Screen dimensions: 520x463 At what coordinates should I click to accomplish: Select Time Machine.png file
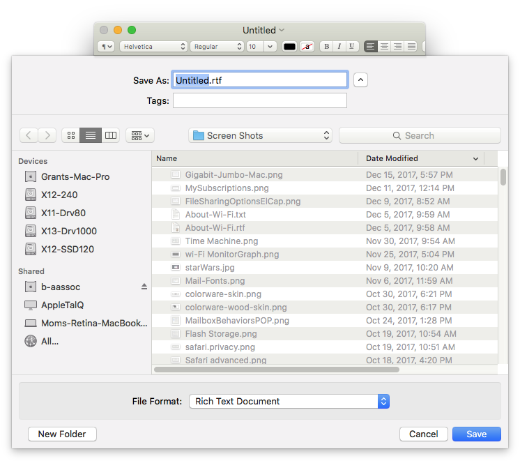[x=325, y=241]
